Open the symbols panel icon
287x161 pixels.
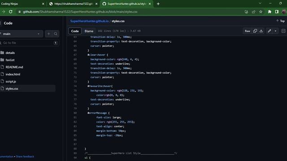point(283,31)
